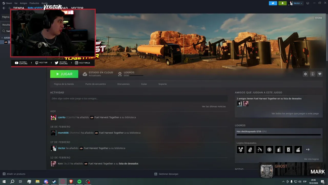Go back with the left arrow

(x=4, y=8)
